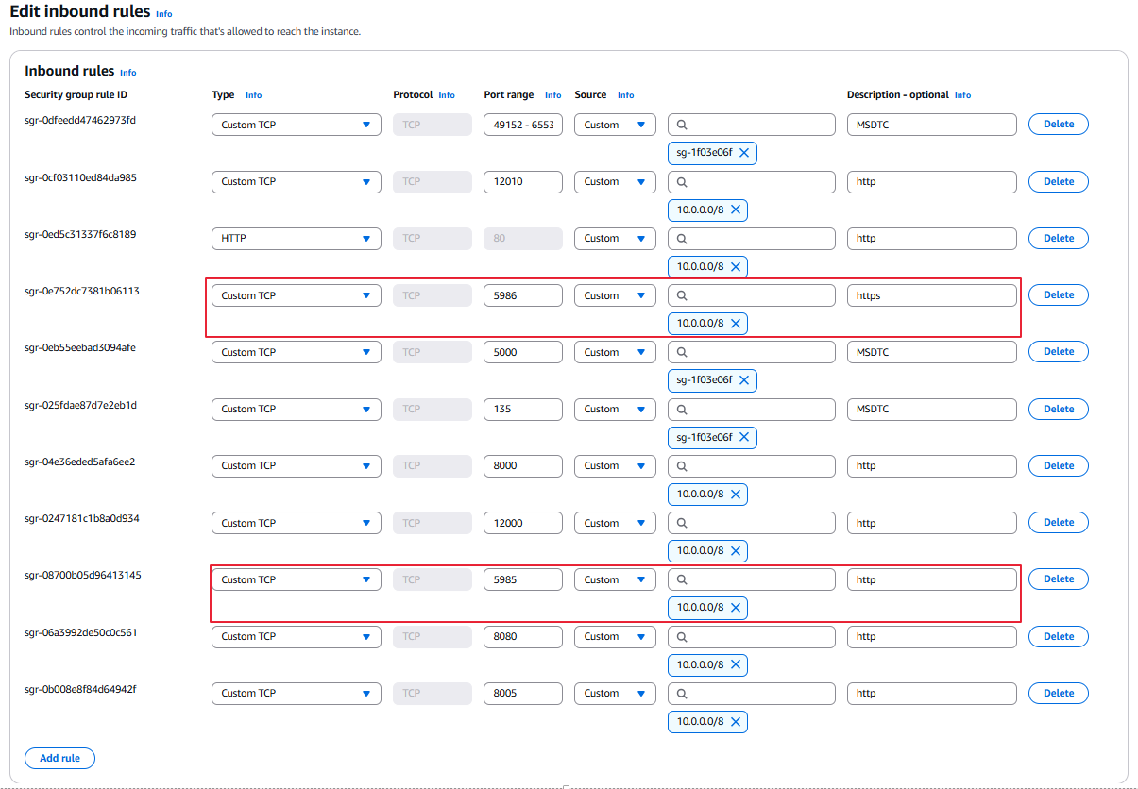
Task: Remove the sg-1f03e06f tag on the 49152 port rule
Action: [744, 153]
